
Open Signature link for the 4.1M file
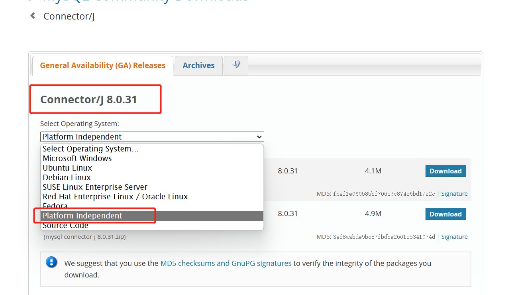click(454, 194)
